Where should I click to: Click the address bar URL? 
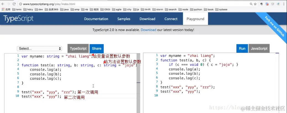tap(49, 4)
